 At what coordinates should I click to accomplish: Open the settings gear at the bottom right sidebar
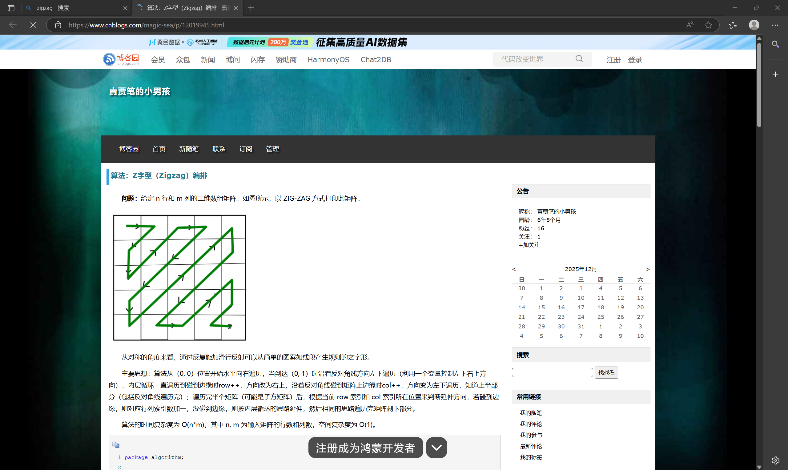tap(775, 460)
